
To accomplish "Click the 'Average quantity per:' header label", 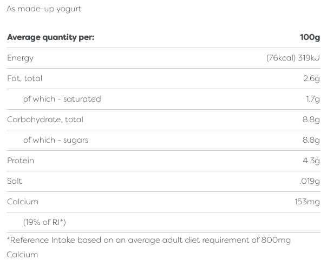I will [50, 37].
